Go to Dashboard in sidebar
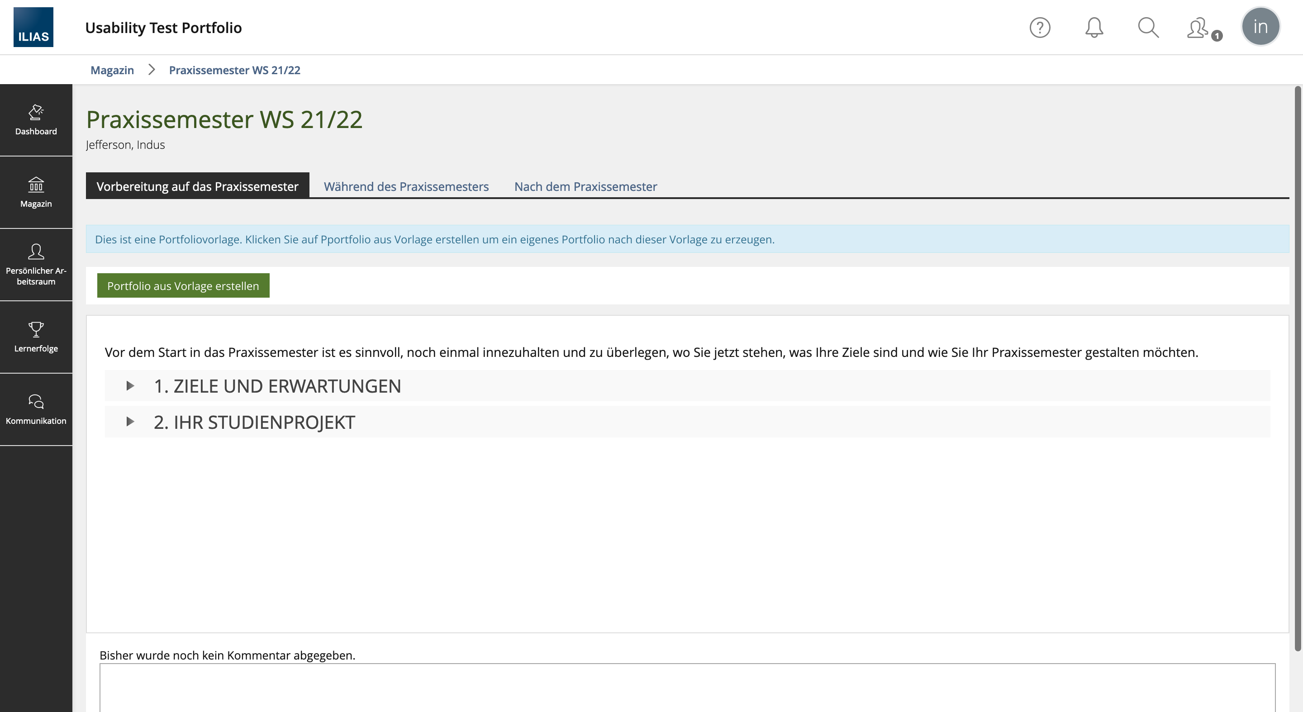The image size is (1303, 712). click(x=36, y=120)
